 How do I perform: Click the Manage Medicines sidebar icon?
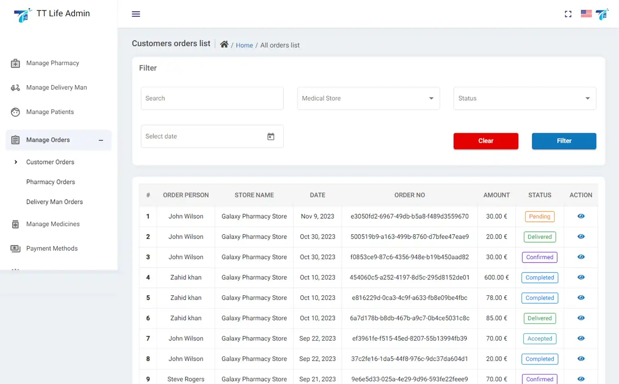pos(15,224)
